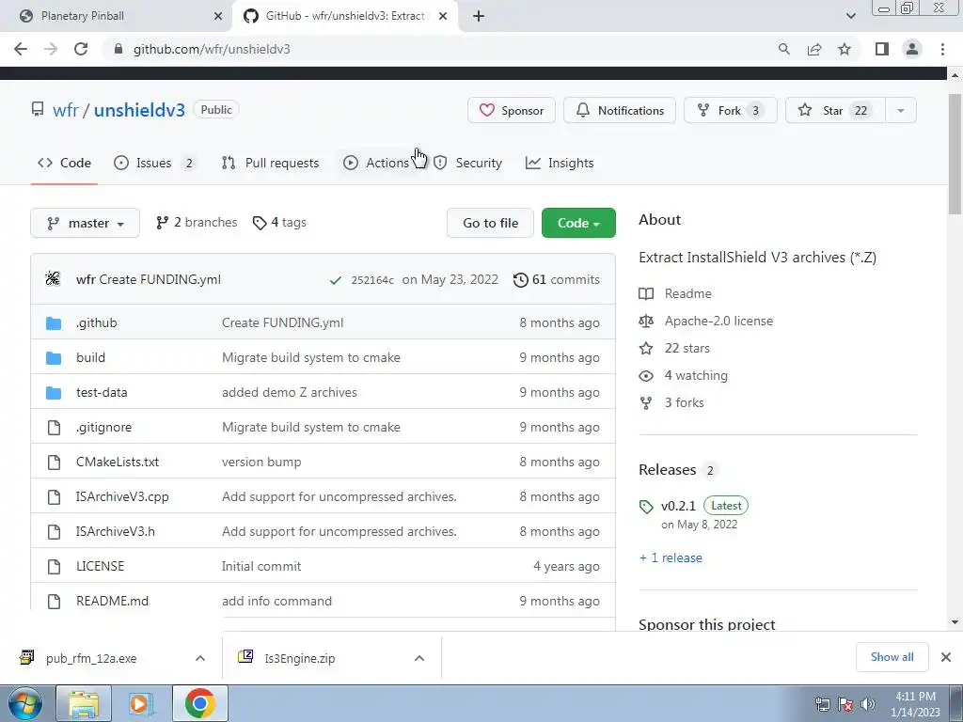Click the share page icon in address bar

814,49
